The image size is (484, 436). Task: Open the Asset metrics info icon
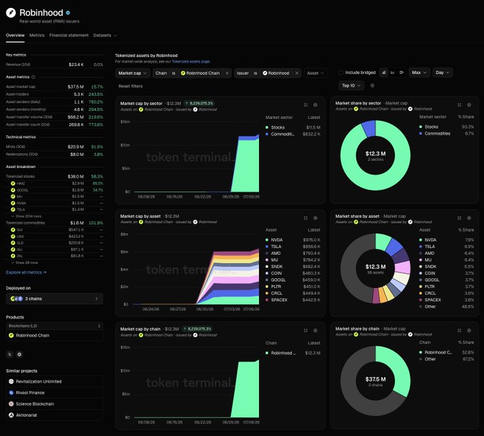(33, 77)
